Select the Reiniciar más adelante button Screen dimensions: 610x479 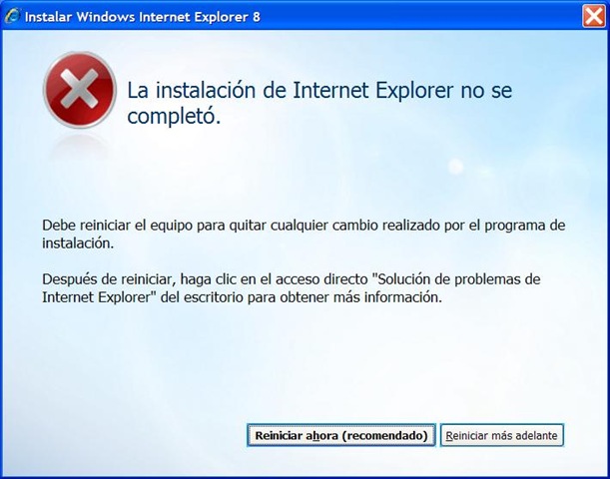tap(502, 435)
